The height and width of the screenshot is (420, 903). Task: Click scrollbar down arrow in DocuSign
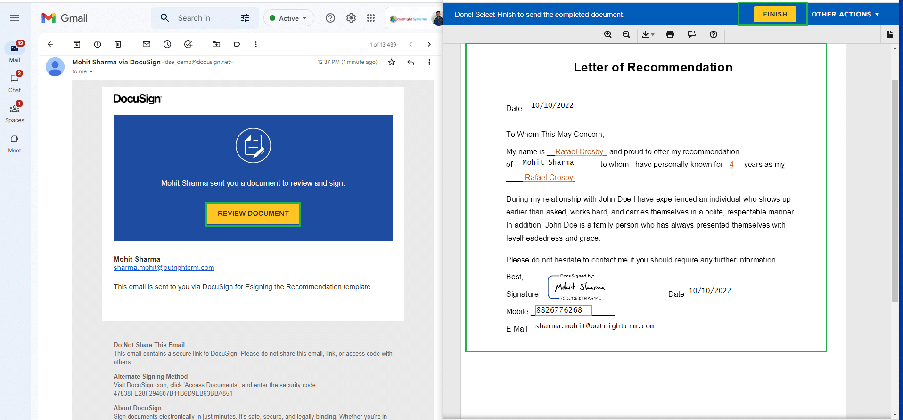point(895,415)
